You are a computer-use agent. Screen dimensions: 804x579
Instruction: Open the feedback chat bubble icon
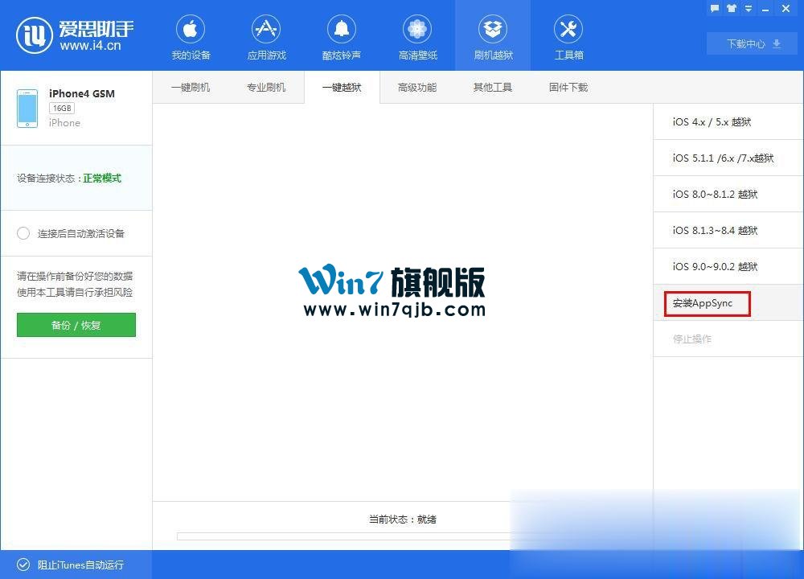715,8
